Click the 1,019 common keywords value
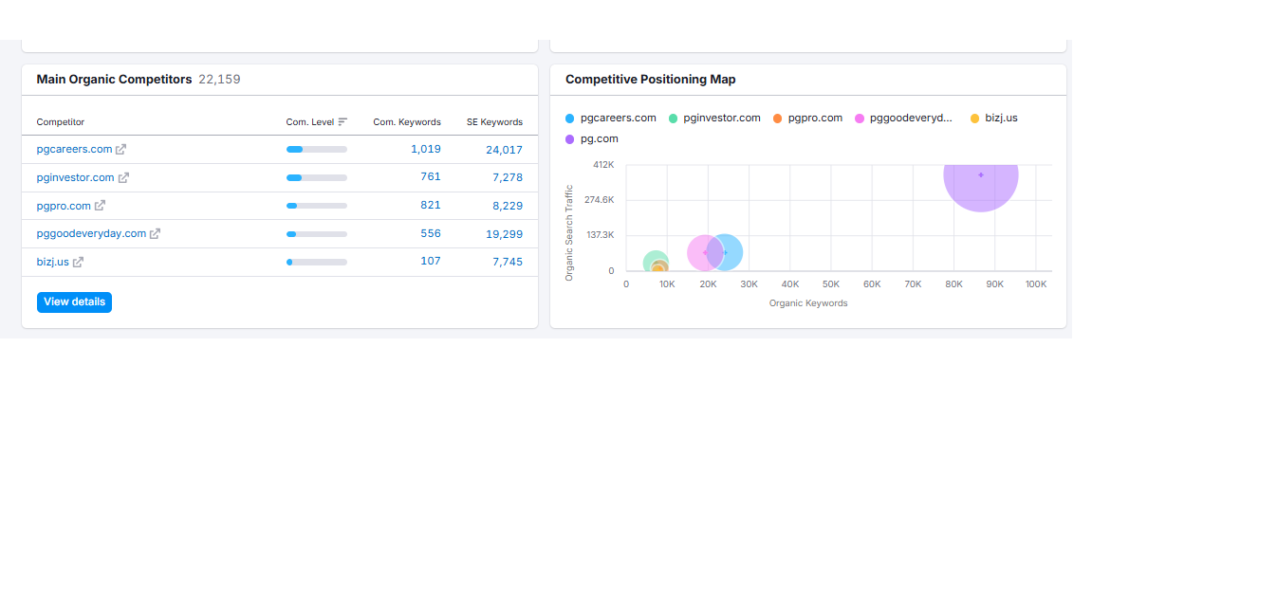1277x603 pixels. pos(426,149)
